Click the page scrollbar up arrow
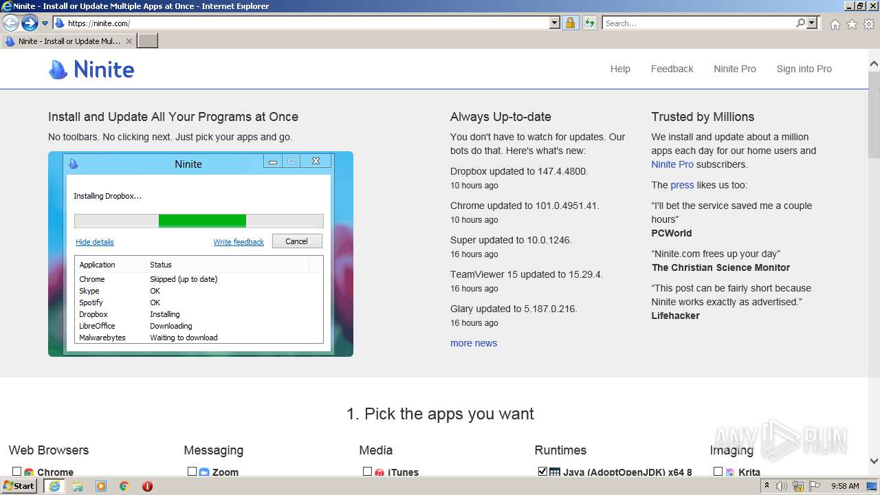Image resolution: width=880 pixels, height=495 pixels. click(x=874, y=65)
